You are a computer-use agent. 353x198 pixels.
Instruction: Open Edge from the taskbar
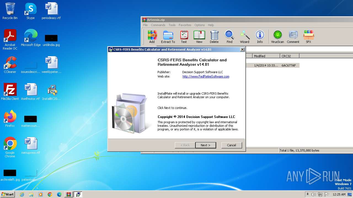[59, 194]
